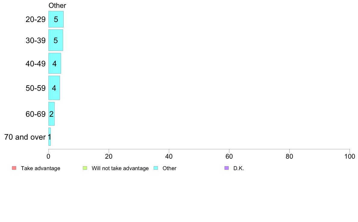Click the Will not take advantage label
The height and width of the screenshot is (222, 358).
click(x=120, y=168)
